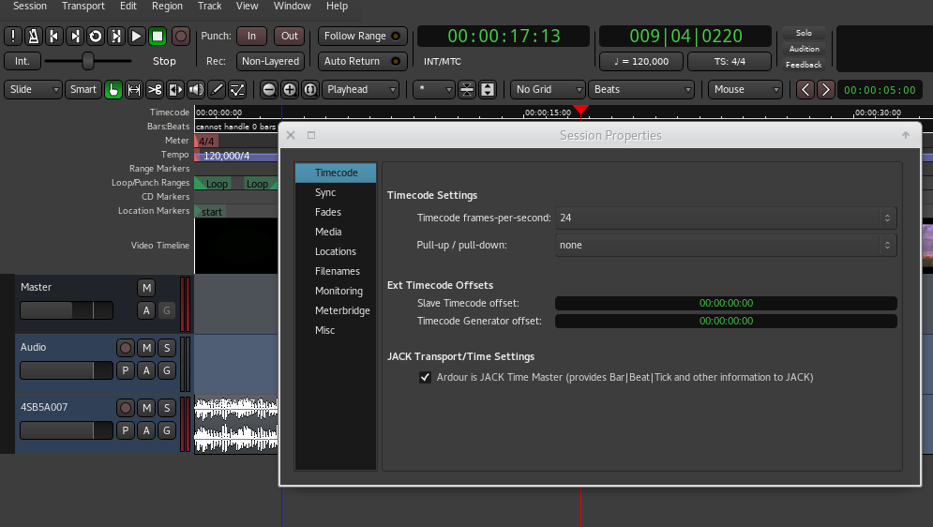
Task: Toggle the metronome click button
Action: point(34,37)
